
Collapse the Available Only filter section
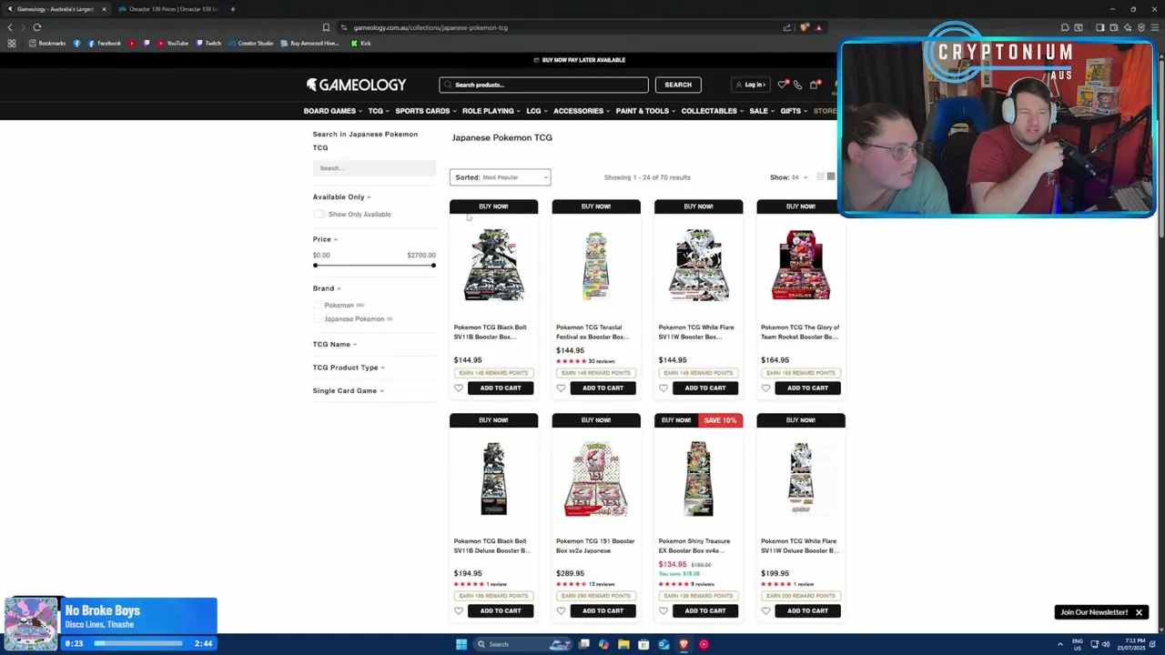pos(342,196)
